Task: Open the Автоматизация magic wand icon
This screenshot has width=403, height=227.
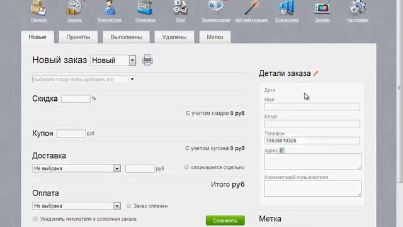Action: click(x=251, y=8)
